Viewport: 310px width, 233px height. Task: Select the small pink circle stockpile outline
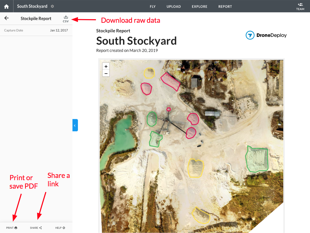169,109
